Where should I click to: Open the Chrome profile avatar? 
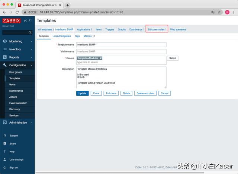coord(227,12)
